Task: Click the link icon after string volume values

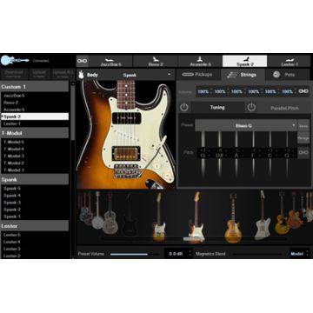Action: click(x=303, y=91)
